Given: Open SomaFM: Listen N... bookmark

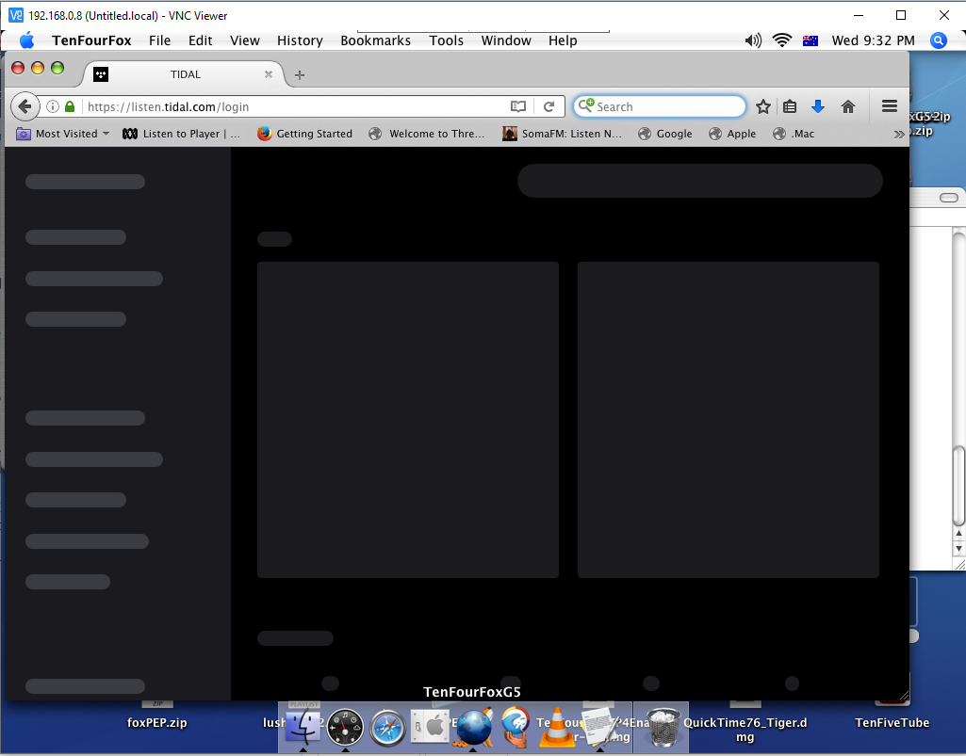Looking at the screenshot, I should (x=562, y=134).
